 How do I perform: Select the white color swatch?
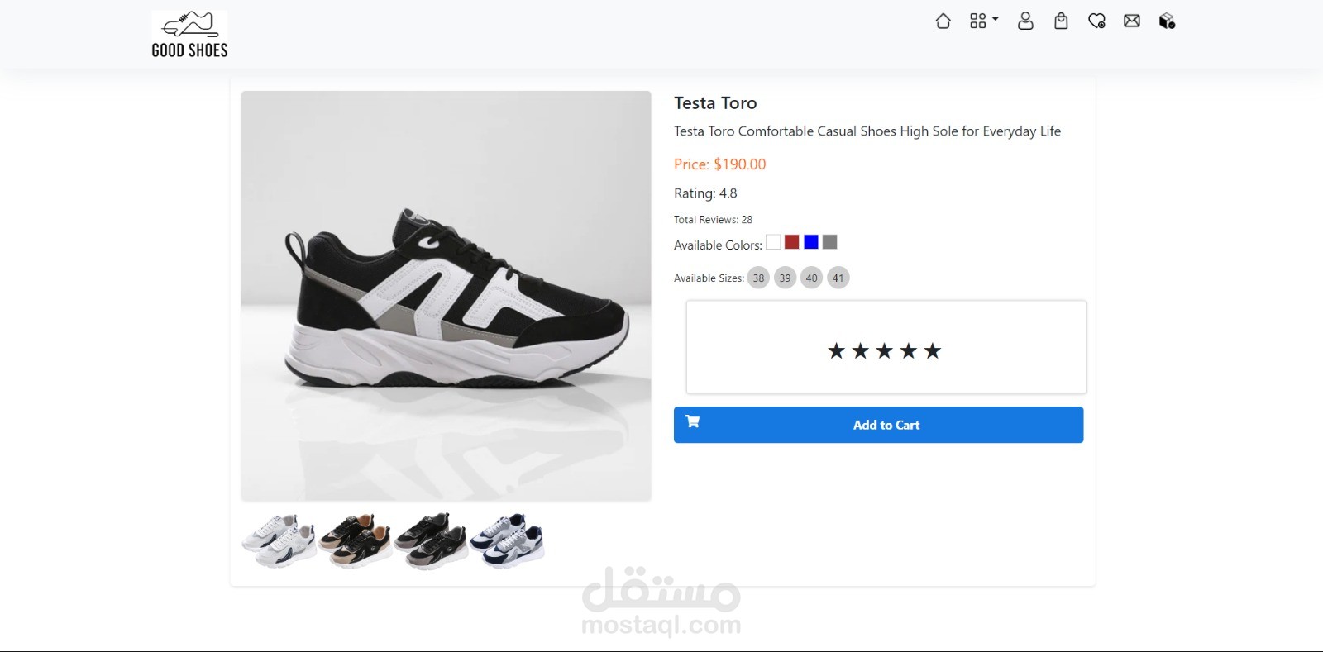pos(773,242)
